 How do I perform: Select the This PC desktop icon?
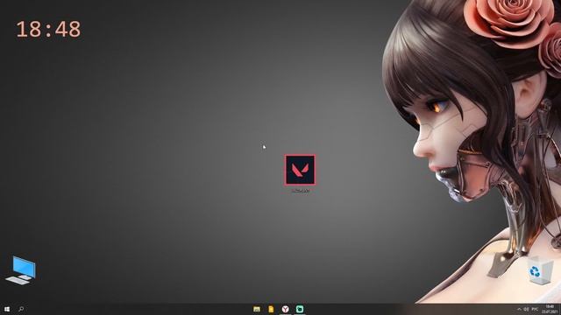pyautogui.click(x=21, y=270)
